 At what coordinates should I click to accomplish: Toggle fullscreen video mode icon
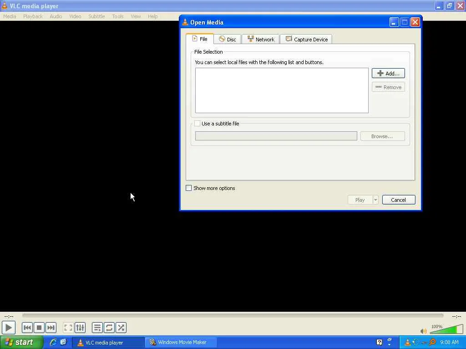(68, 328)
